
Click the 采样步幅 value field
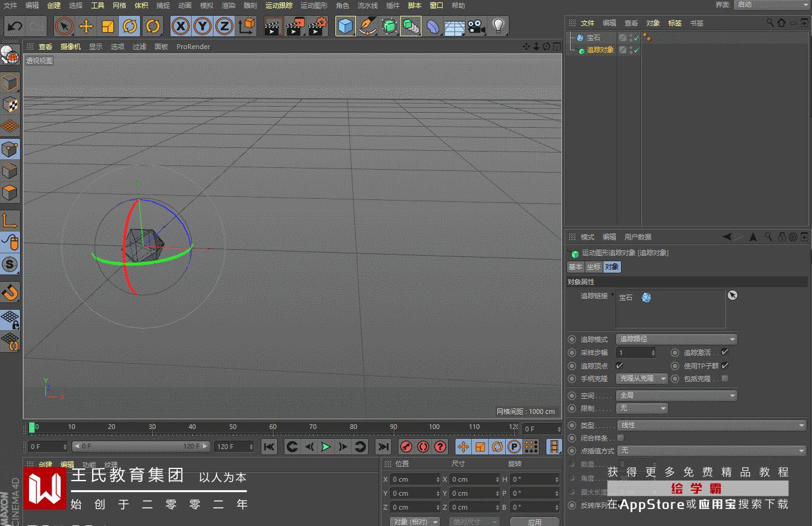[636, 352]
